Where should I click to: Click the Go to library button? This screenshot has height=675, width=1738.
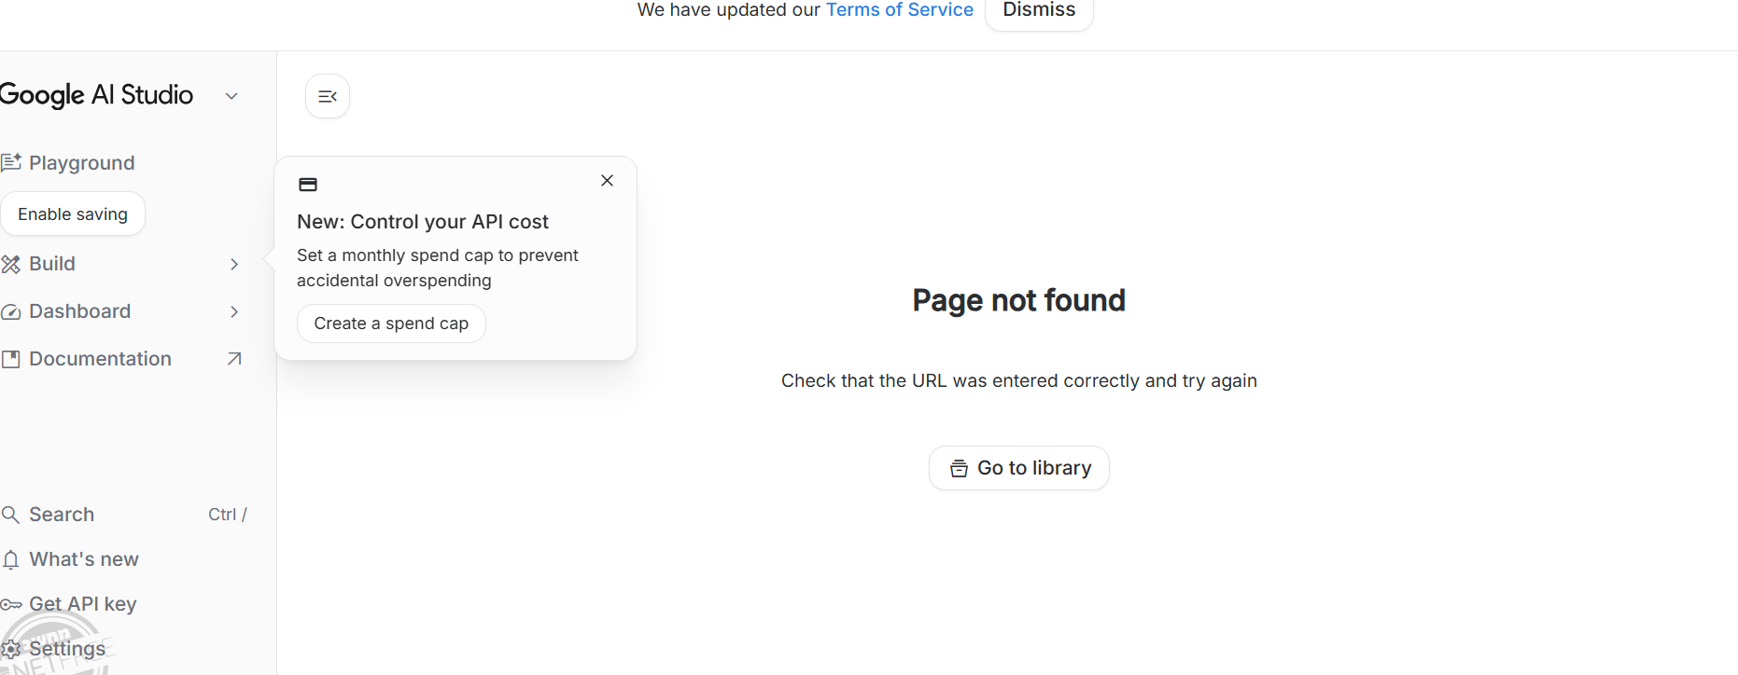(1019, 468)
